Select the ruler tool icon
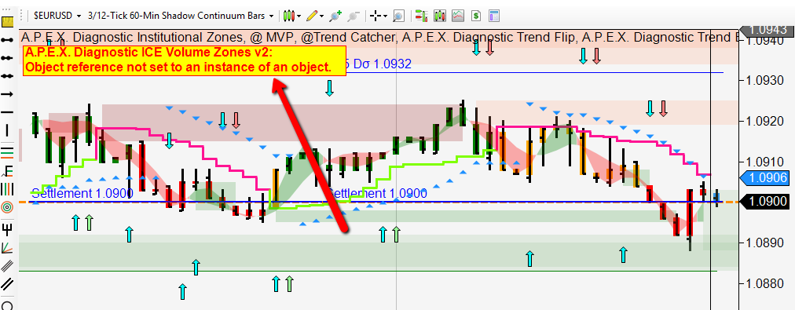 coord(7,20)
